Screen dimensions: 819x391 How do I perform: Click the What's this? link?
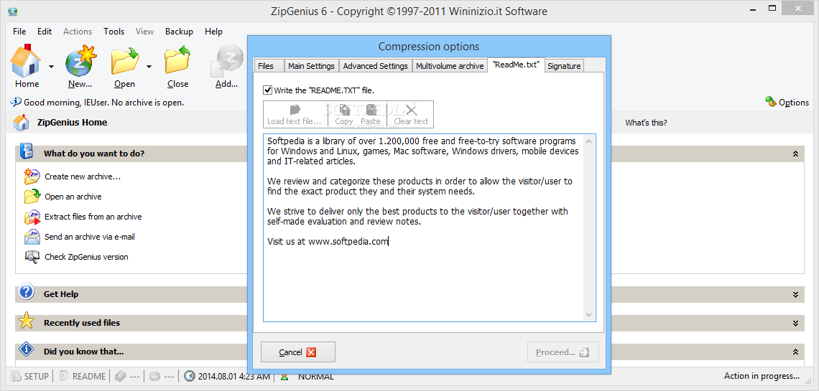click(646, 123)
